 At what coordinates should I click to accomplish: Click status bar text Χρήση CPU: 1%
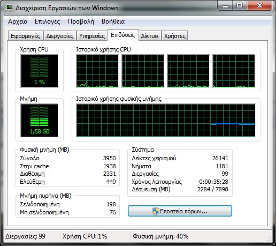coord(85,236)
